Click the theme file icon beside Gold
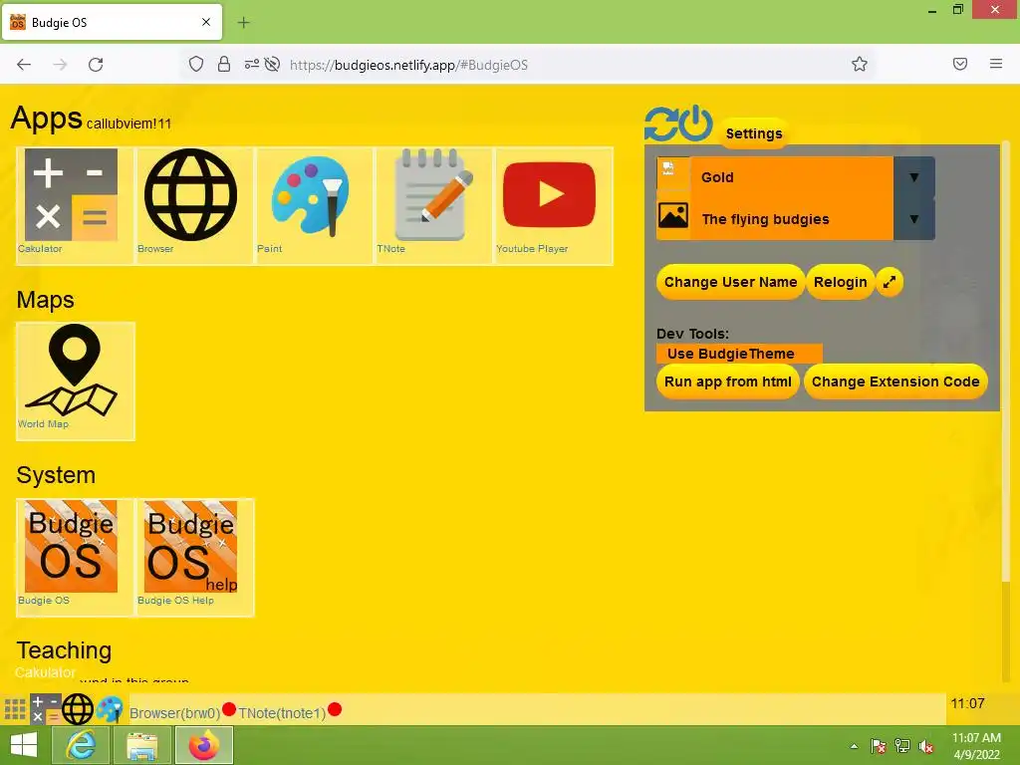Screen dimensions: 1020x765 [672, 171]
